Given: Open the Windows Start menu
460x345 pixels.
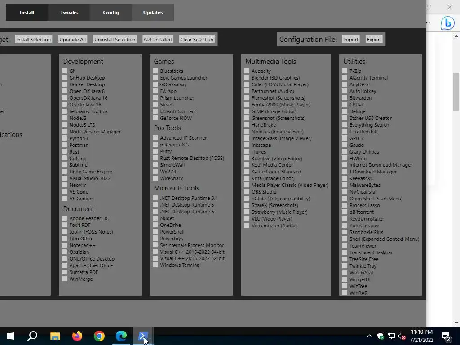Looking at the screenshot, I should click(11, 336).
